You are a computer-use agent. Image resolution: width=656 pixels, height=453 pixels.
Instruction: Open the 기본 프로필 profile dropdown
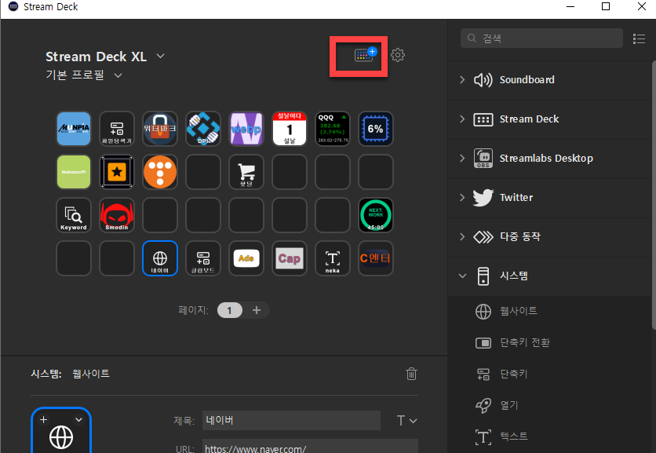118,75
